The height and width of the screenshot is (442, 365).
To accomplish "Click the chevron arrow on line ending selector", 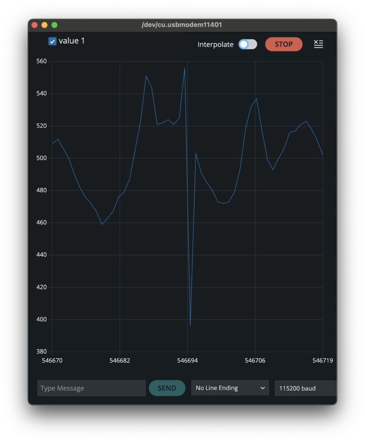I will 262,388.
